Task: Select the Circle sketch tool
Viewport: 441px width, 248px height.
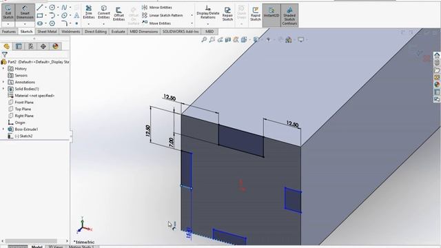Action: [52, 8]
